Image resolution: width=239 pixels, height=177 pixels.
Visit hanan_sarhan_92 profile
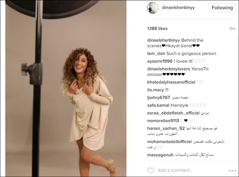tap(166, 129)
